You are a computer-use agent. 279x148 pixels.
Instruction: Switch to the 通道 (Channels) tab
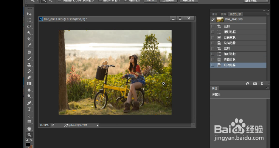point(214,14)
